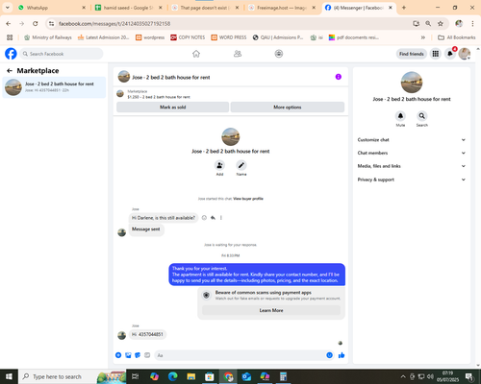Open Chrome three-dot menu
The height and width of the screenshot is (384, 481).
pyautogui.click(x=472, y=23)
